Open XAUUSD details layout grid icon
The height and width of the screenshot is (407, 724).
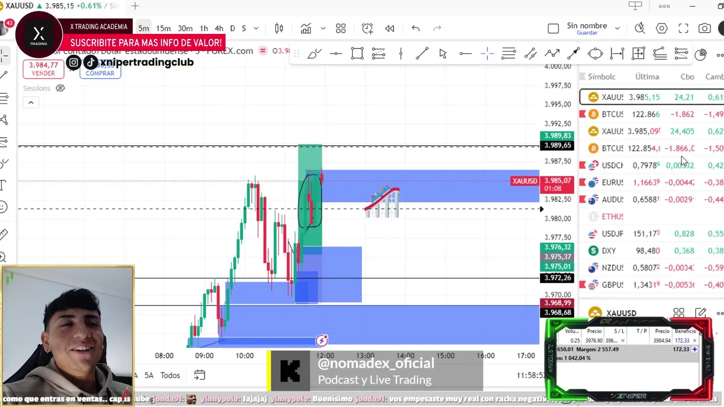point(679,313)
